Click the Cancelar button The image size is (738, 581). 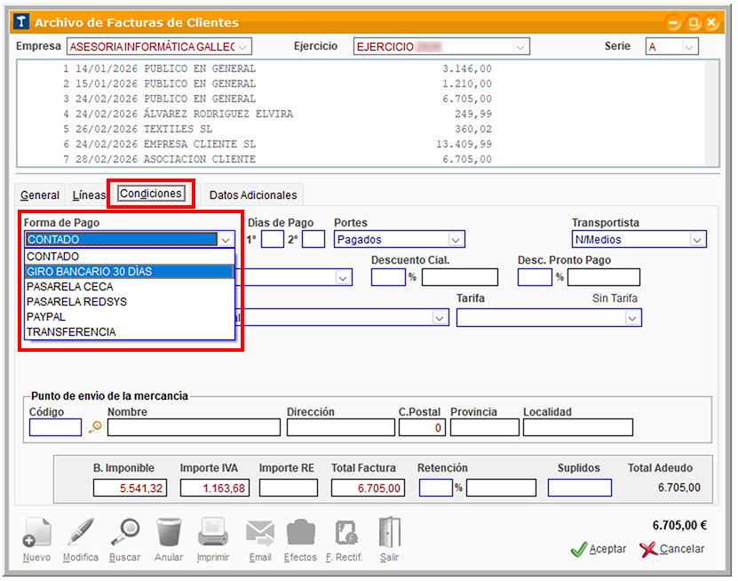(671, 549)
